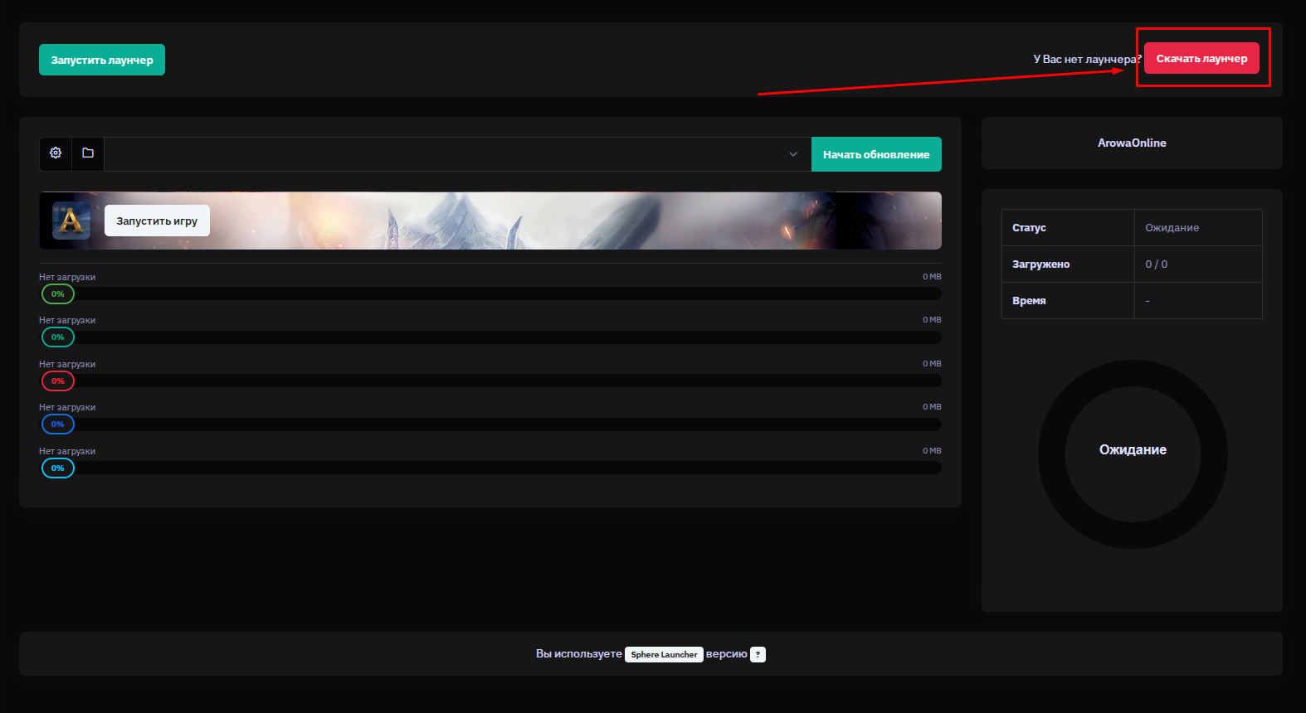Viewport: 1306px width, 713px height.
Task: Start update with Начать обновление button
Action: tap(876, 154)
